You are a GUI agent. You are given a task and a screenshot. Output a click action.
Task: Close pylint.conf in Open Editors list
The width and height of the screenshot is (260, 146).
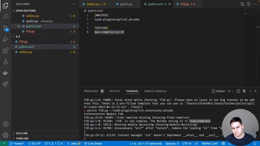tap(19, 26)
